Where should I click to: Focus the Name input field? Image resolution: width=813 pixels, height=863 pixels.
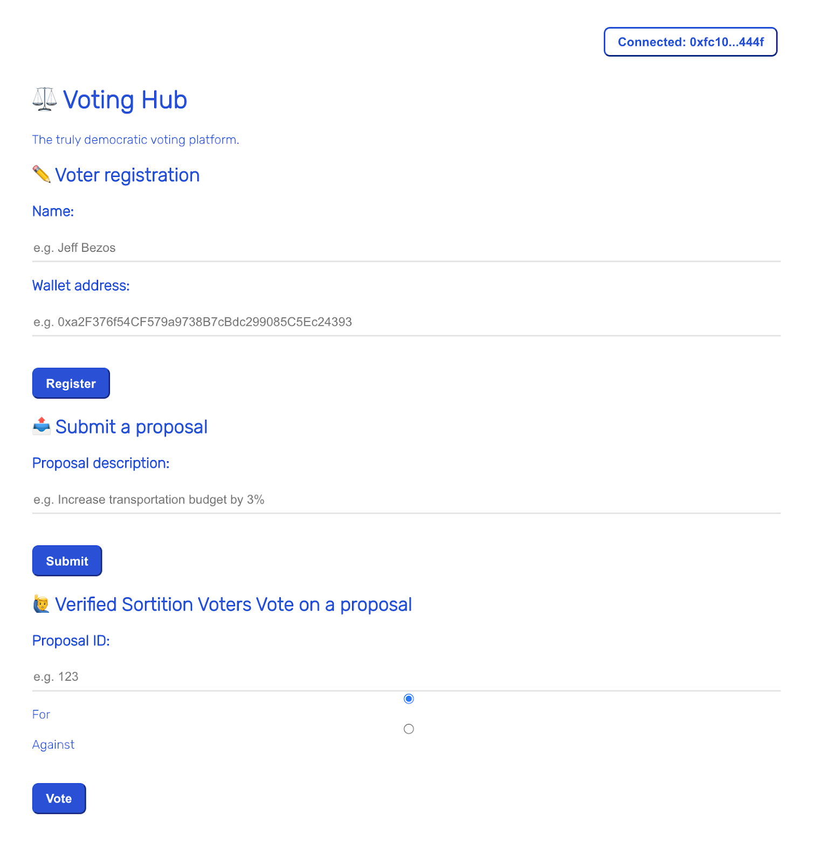click(x=406, y=248)
